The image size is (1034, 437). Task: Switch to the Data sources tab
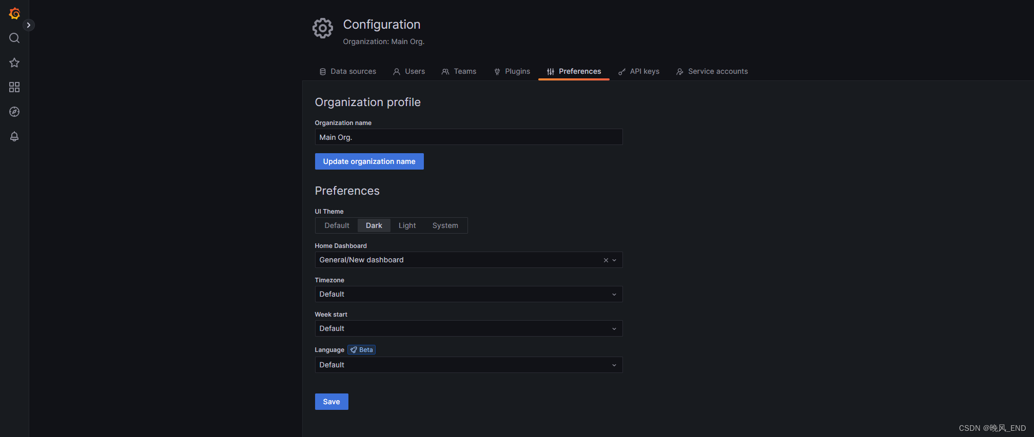click(x=347, y=71)
